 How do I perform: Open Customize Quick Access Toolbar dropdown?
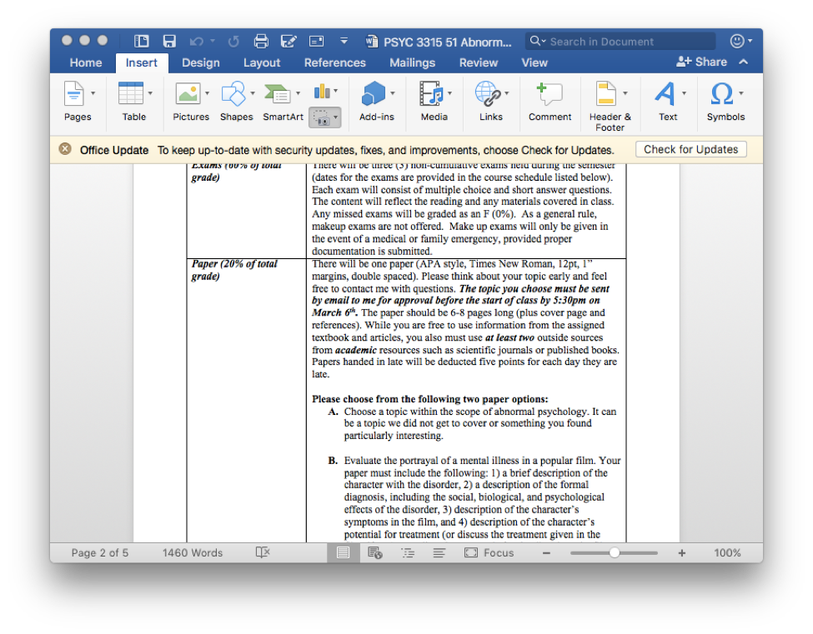coord(344,41)
